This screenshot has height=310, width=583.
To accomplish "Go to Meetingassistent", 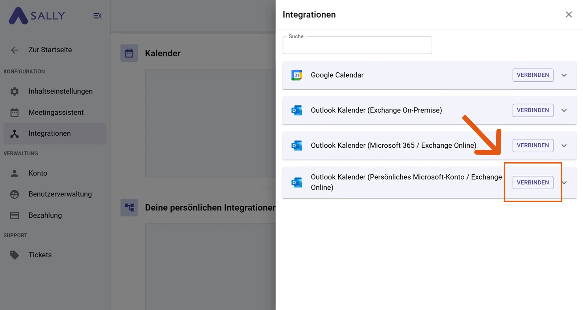I will pyautogui.click(x=55, y=112).
